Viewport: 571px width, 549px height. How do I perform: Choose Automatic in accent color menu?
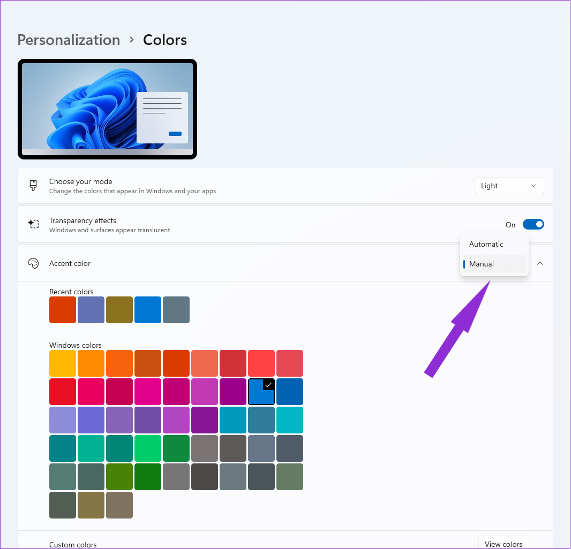click(x=494, y=244)
